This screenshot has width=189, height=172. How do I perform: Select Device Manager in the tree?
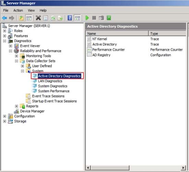[32, 111]
